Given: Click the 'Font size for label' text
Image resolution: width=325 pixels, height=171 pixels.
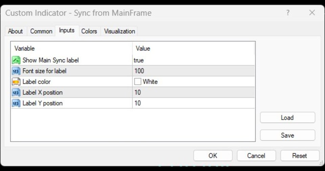Looking at the screenshot, I should [x=44, y=71].
